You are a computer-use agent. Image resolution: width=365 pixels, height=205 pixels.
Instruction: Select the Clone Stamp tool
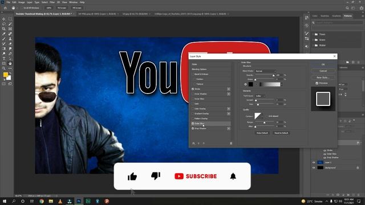point(10,39)
